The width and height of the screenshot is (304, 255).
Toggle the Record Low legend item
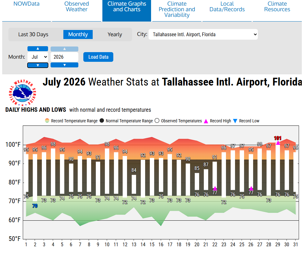click(x=246, y=121)
